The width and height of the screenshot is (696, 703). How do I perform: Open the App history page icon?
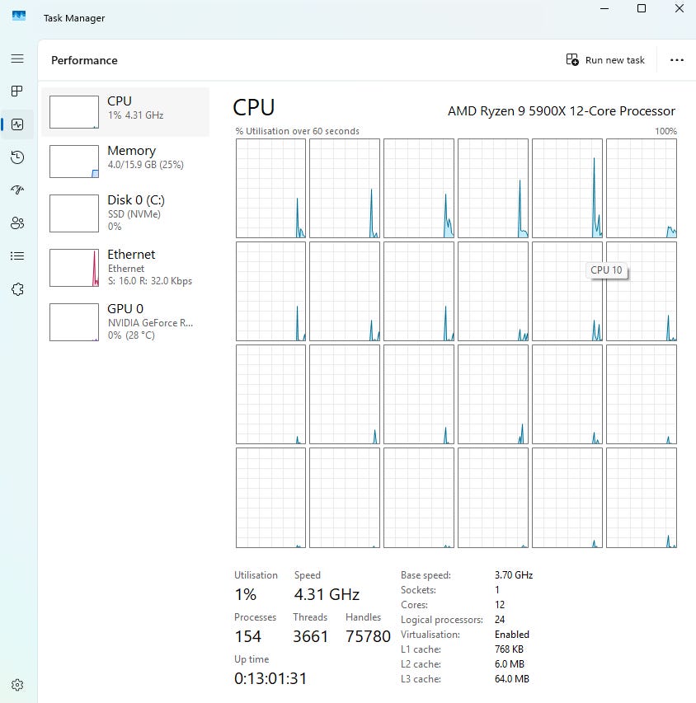click(17, 157)
